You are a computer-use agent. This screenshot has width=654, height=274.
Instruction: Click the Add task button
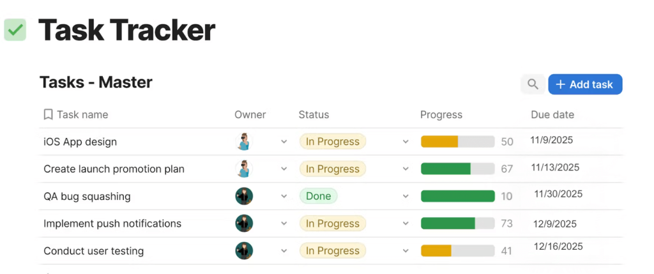point(585,84)
